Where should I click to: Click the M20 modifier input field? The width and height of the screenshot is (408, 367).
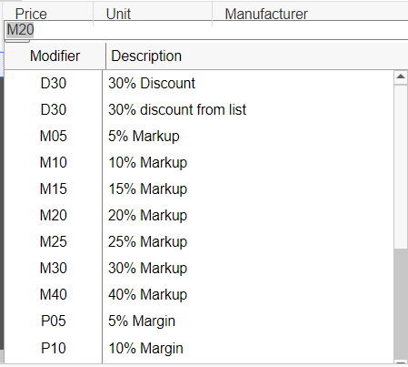click(206, 30)
